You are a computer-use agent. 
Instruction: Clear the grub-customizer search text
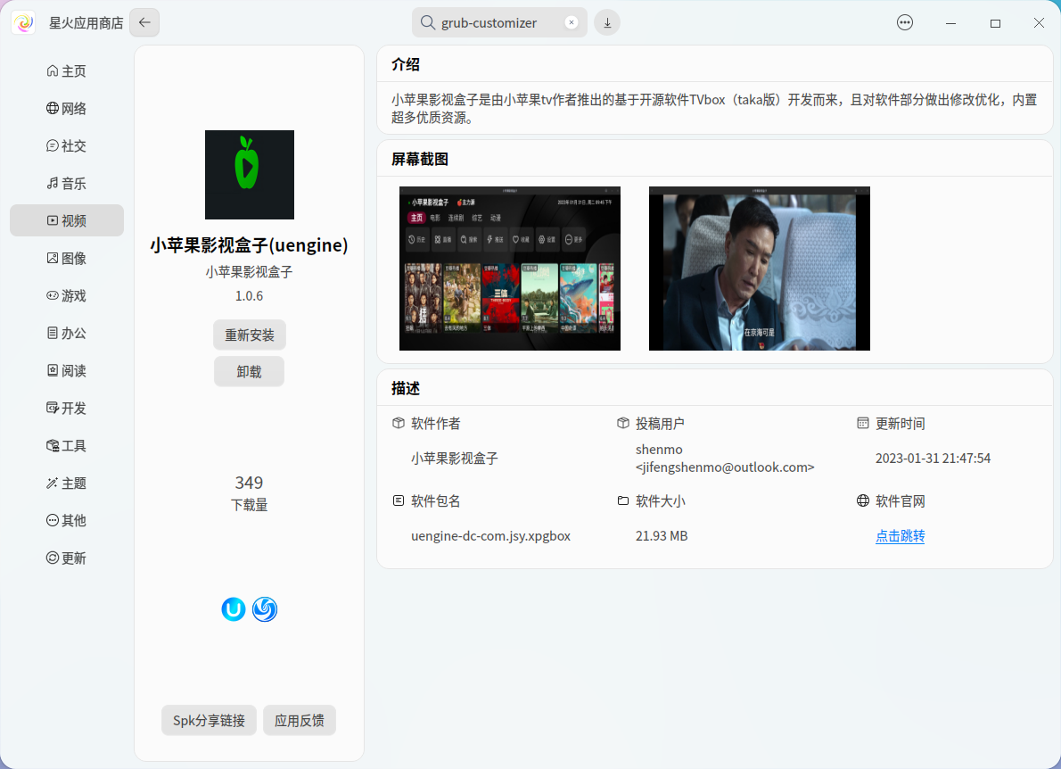(572, 21)
